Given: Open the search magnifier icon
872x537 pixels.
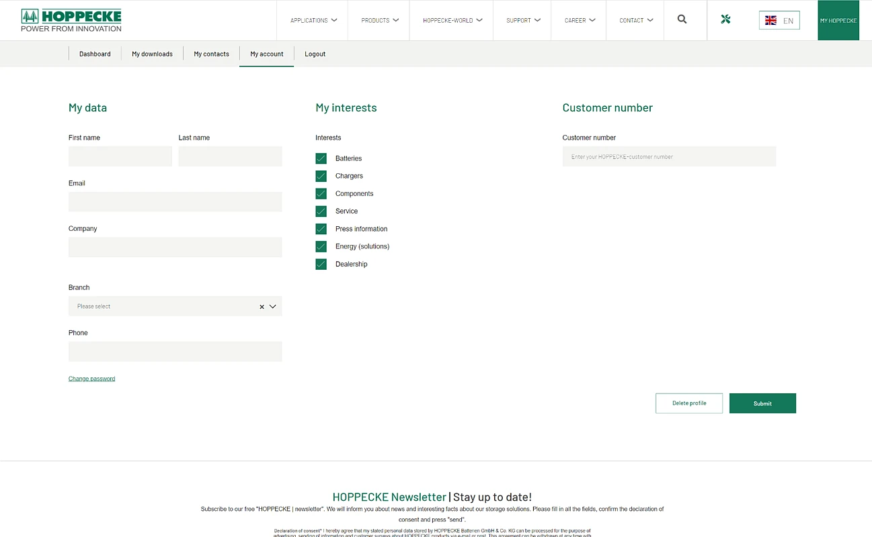Looking at the screenshot, I should 682,19.
